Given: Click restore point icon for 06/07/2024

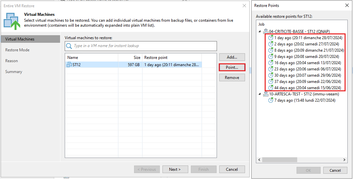Looking at the screenshot, I should [271, 69].
